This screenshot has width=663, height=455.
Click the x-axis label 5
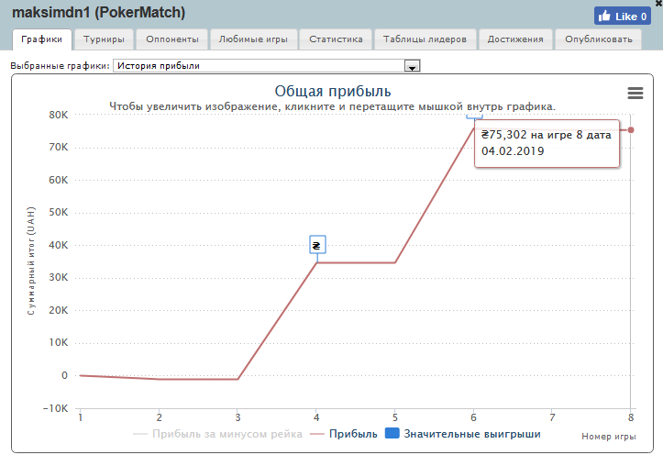point(395,417)
